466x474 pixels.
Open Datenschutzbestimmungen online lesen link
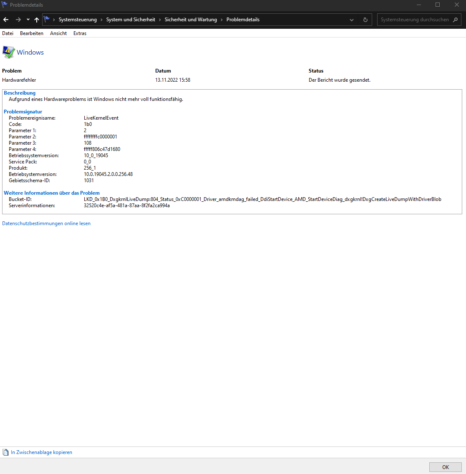(46, 223)
